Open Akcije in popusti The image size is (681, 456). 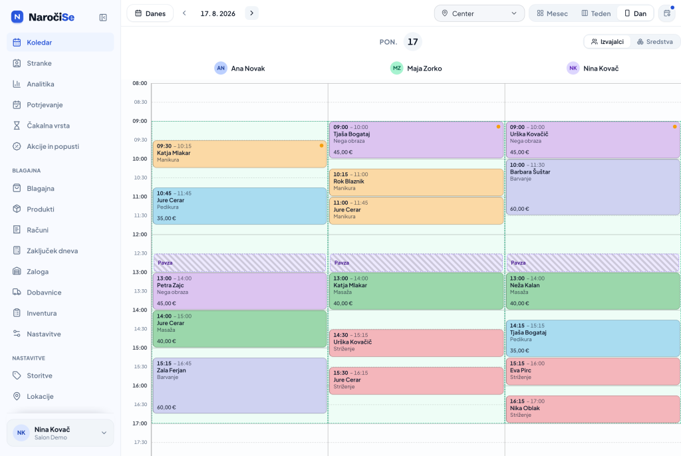pyautogui.click(x=61, y=147)
